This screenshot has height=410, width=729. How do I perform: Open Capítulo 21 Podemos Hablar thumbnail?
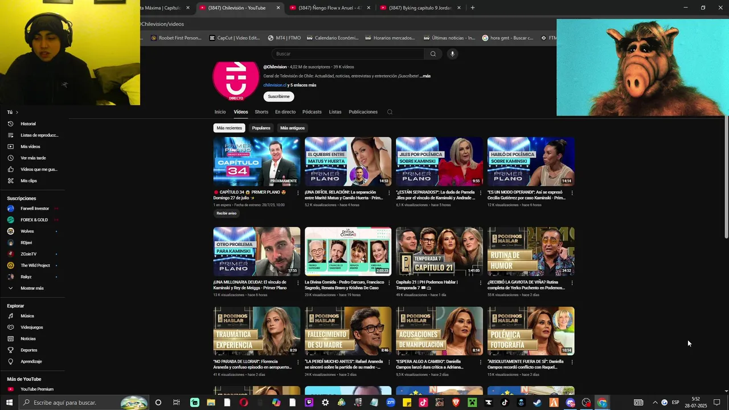(x=439, y=251)
